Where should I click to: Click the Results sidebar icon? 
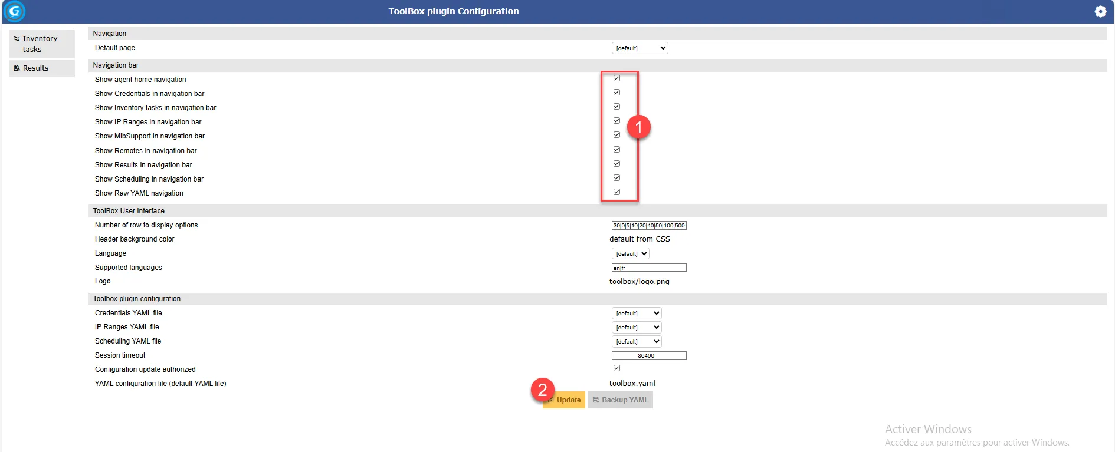pyautogui.click(x=17, y=68)
